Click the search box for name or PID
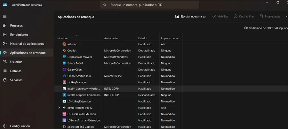 click(149, 5)
